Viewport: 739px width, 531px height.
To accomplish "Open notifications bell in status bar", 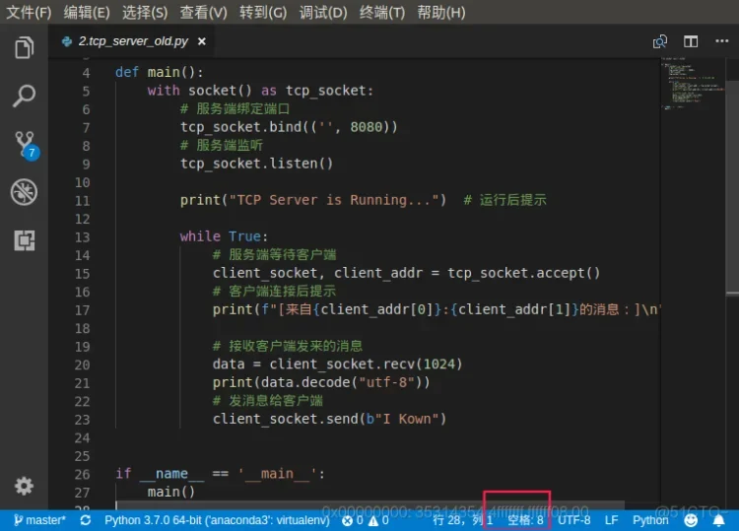I will click(x=718, y=520).
